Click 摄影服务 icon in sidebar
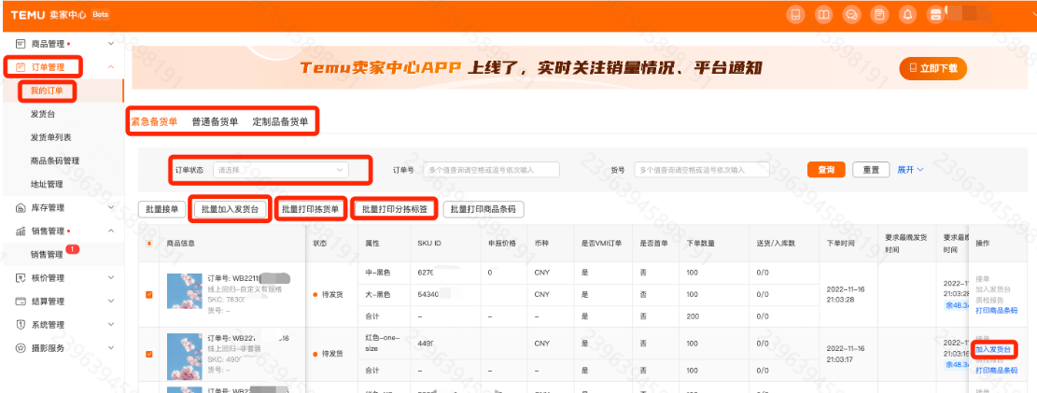This screenshot has width=1037, height=393. click(x=20, y=348)
